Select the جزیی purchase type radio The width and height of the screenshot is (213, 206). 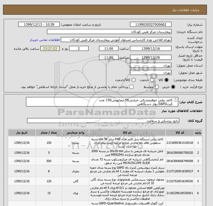[173, 87]
